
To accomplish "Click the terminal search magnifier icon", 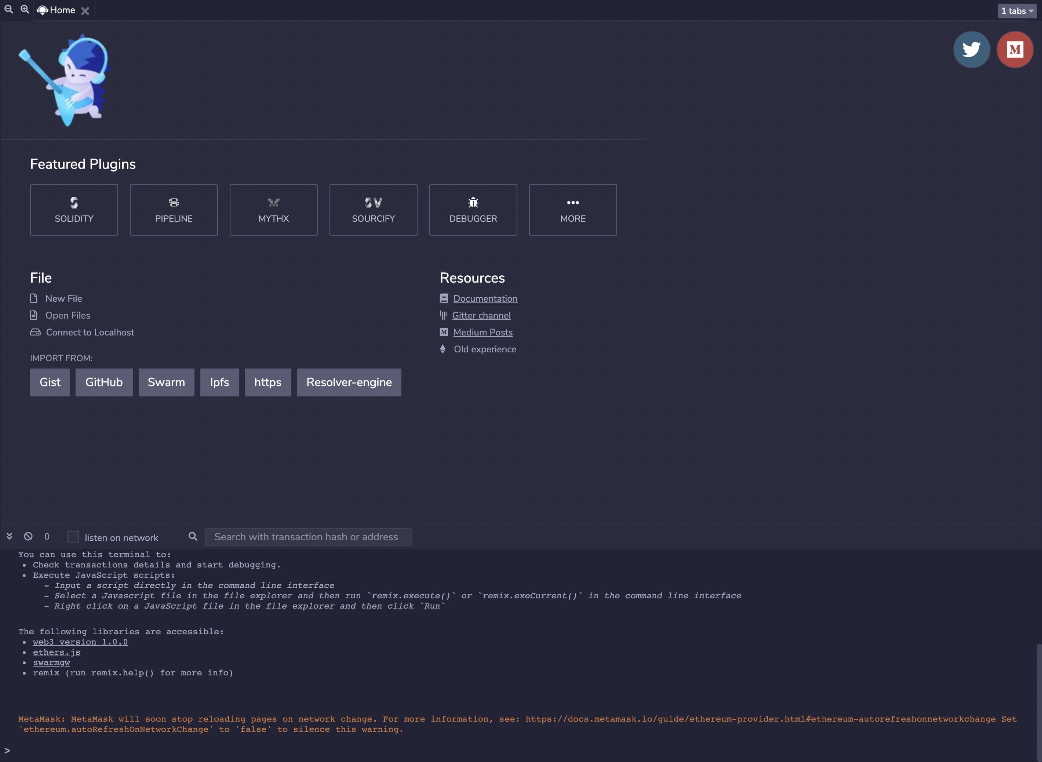I will (193, 536).
